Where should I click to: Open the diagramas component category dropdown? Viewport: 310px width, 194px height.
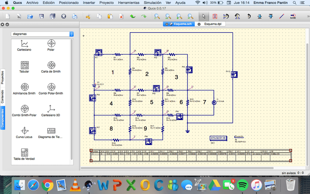point(42,34)
